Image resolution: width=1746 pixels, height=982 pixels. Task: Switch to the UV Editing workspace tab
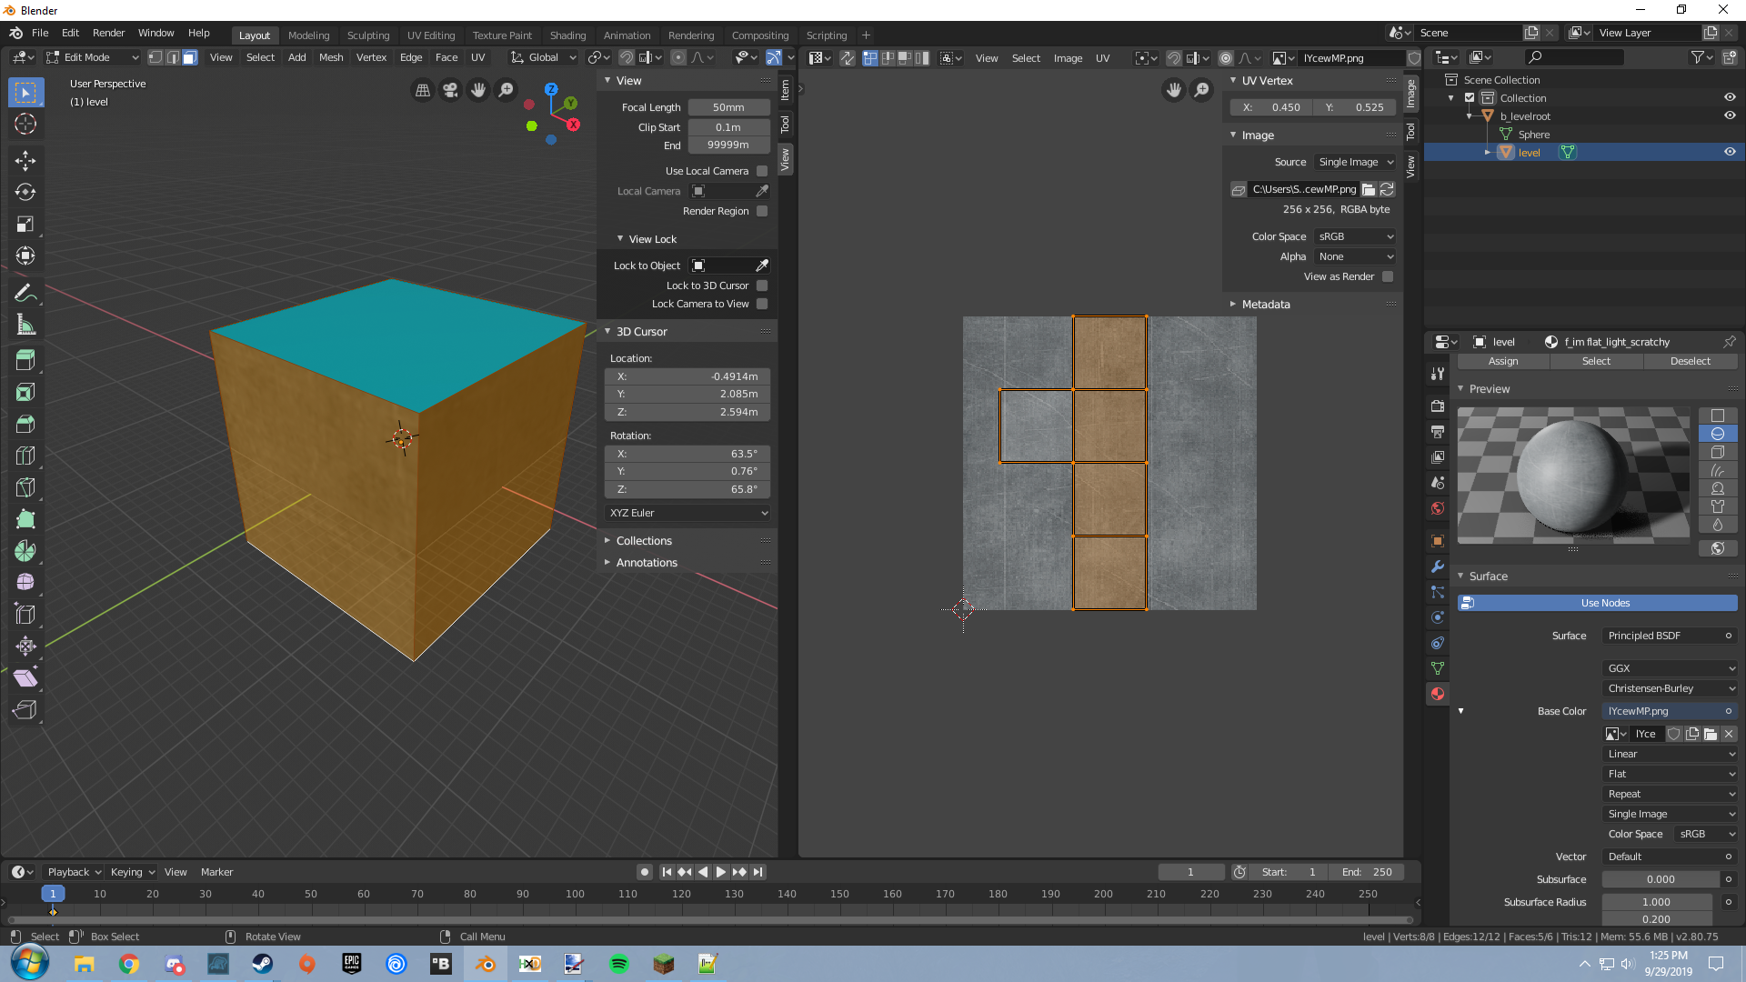point(430,35)
